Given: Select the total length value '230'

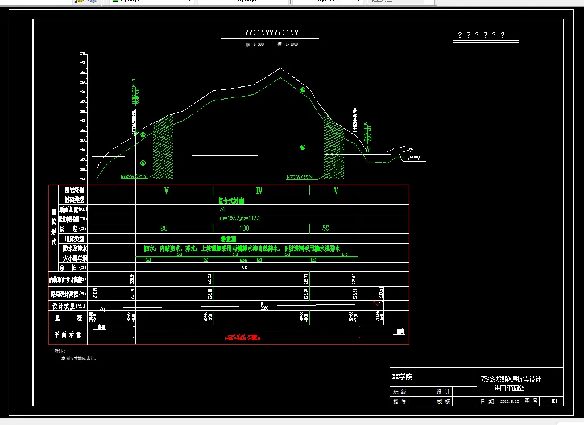Looking at the screenshot, I should click(245, 267).
